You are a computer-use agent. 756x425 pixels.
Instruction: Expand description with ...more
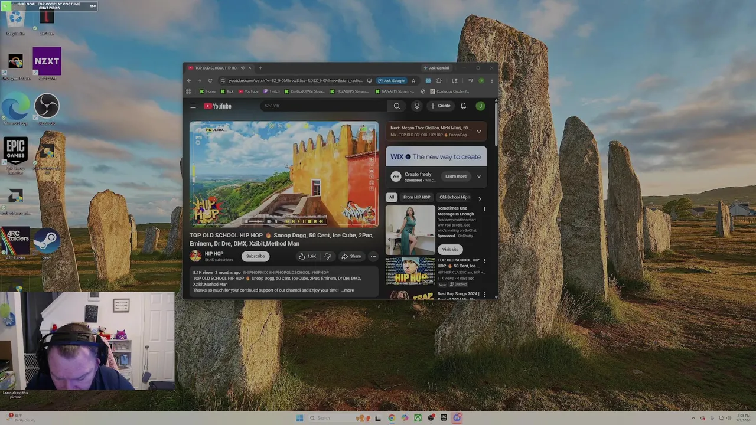click(347, 290)
